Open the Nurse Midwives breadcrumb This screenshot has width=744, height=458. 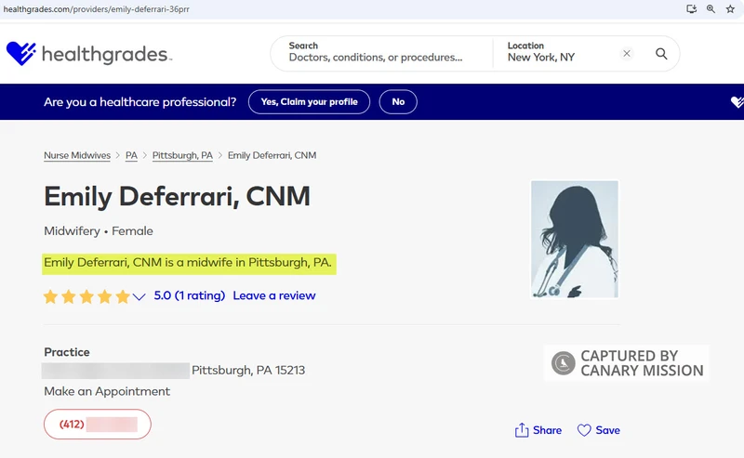pyautogui.click(x=77, y=155)
